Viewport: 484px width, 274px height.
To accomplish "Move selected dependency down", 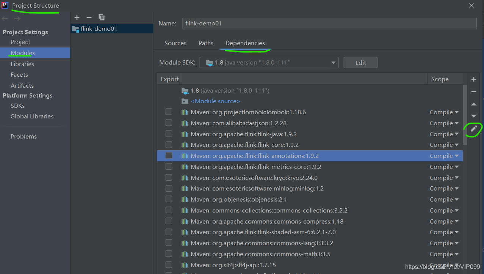I will click(474, 116).
